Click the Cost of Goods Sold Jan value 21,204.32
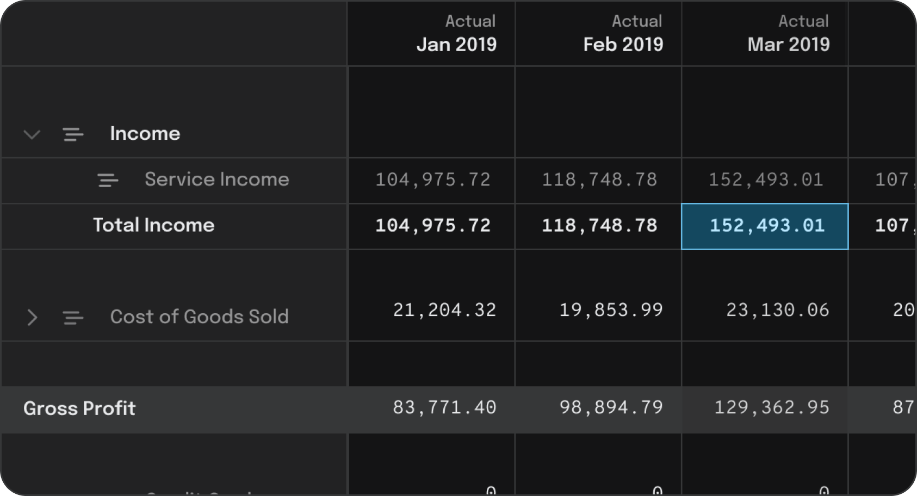This screenshot has height=496, width=917. click(444, 310)
